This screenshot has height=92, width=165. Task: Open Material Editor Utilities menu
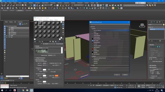tap(56, 20)
